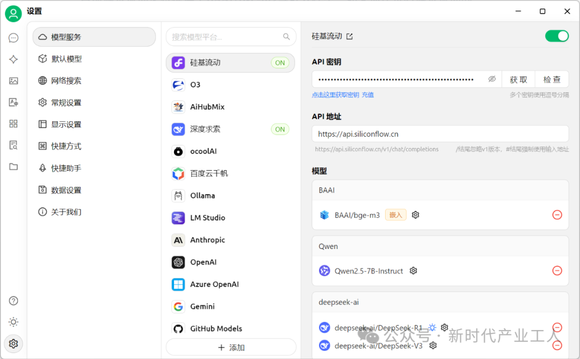The image size is (580, 359).
Task: Remove the DeepSeek-V3 model
Action: pyautogui.click(x=557, y=346)
